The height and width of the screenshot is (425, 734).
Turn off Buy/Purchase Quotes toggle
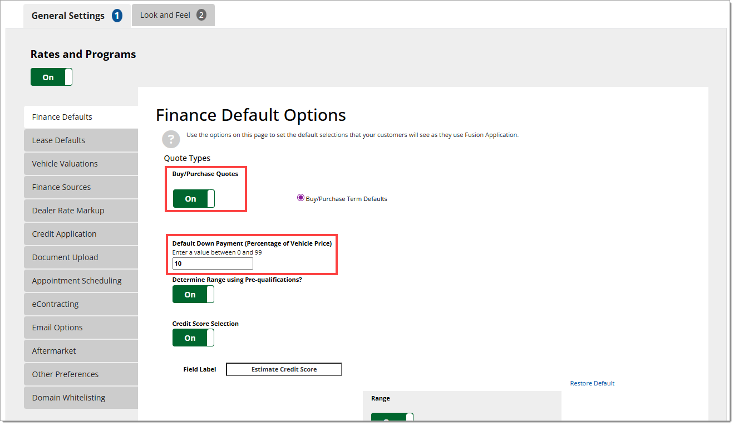194,199
